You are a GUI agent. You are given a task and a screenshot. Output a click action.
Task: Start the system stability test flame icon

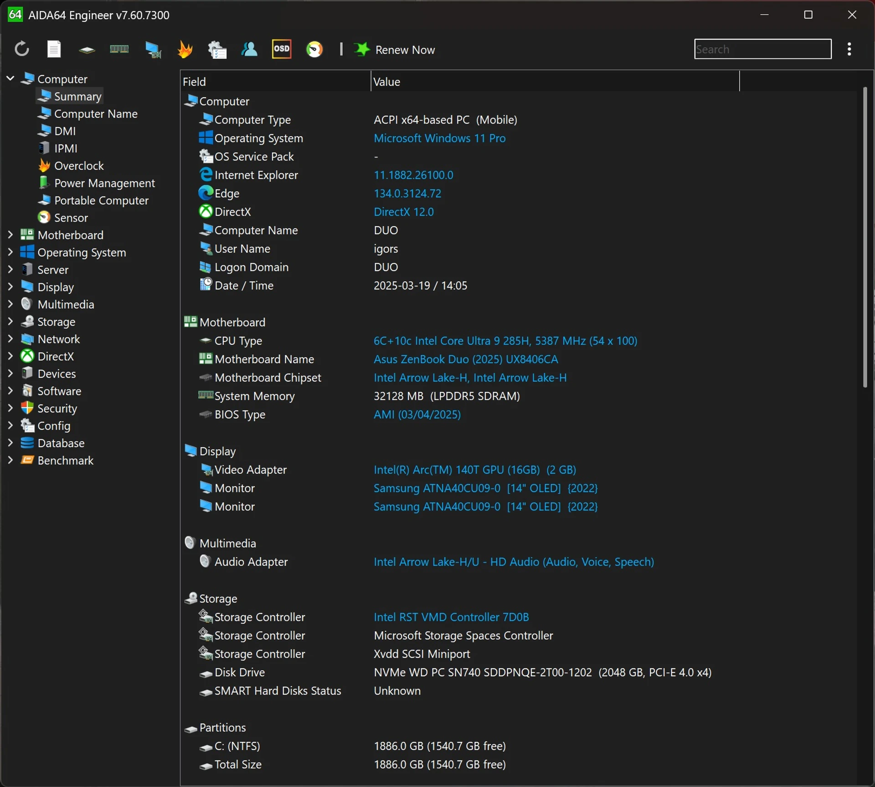coord(185,49)
